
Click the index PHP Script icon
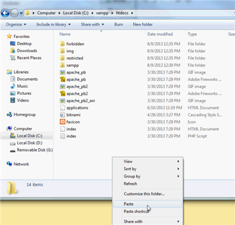coord(62,136)
